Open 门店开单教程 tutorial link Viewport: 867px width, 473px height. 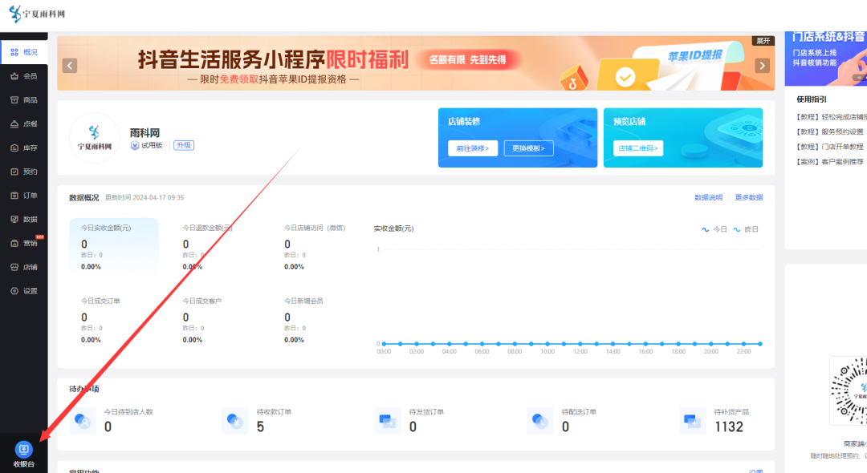[x=829, y=147]
